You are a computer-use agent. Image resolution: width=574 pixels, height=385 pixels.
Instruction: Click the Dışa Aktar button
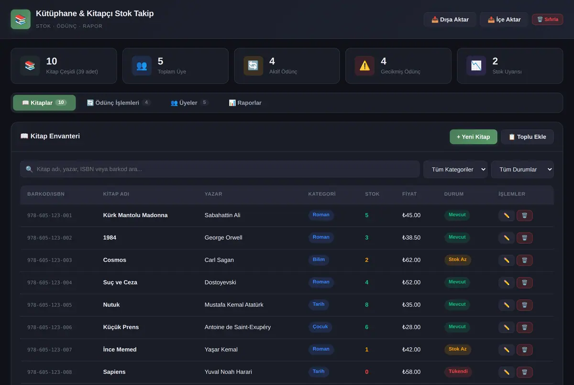pyautogui.click(x=450, y=20)
